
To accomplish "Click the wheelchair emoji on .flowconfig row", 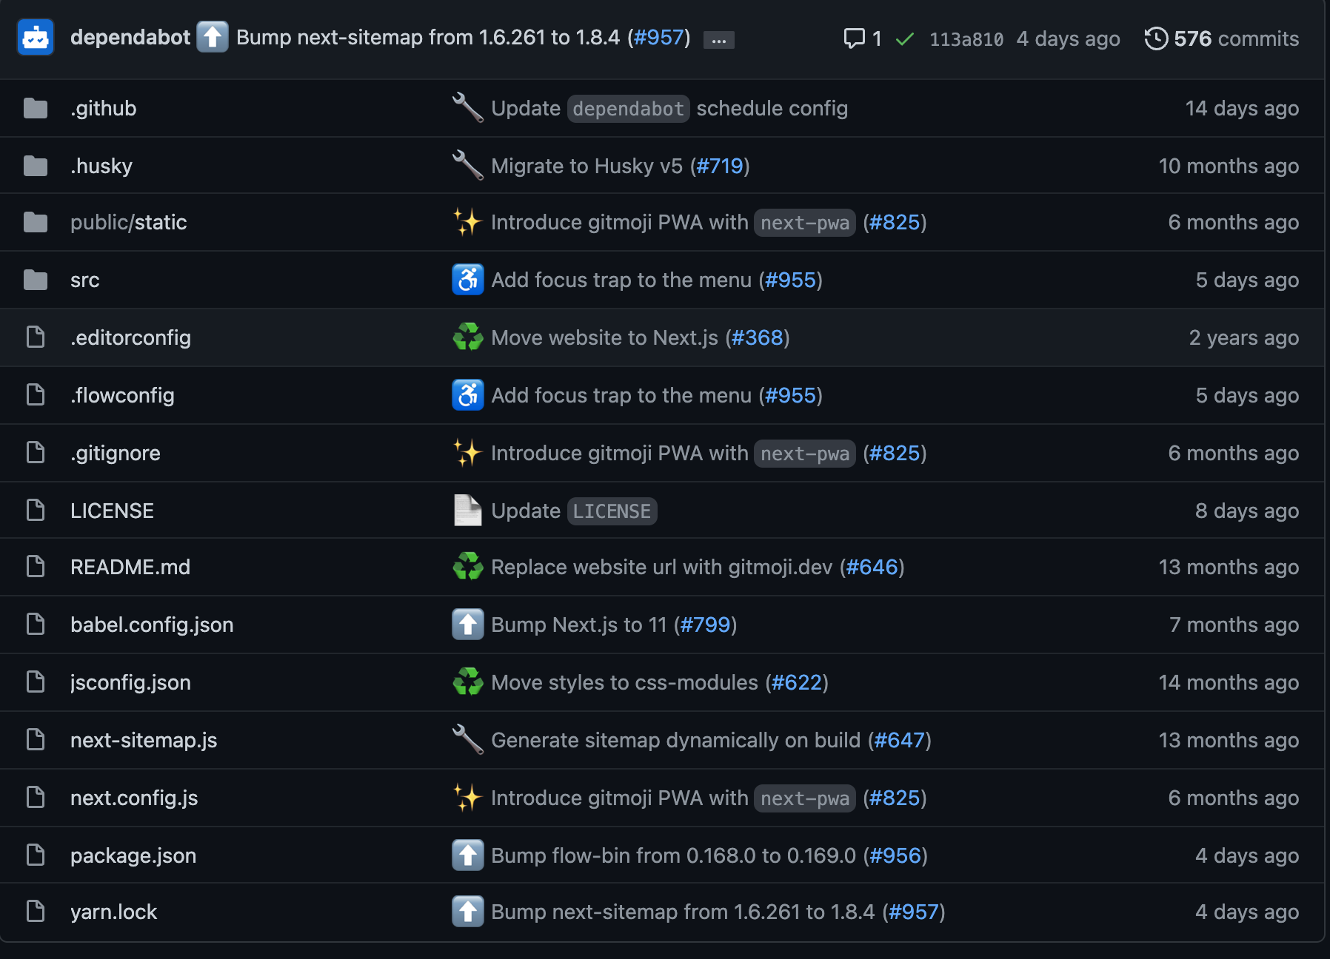I will [468, 395].
